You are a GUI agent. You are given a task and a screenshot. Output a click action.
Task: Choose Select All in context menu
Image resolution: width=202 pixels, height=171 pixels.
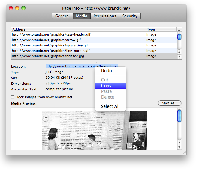[110, 106]
